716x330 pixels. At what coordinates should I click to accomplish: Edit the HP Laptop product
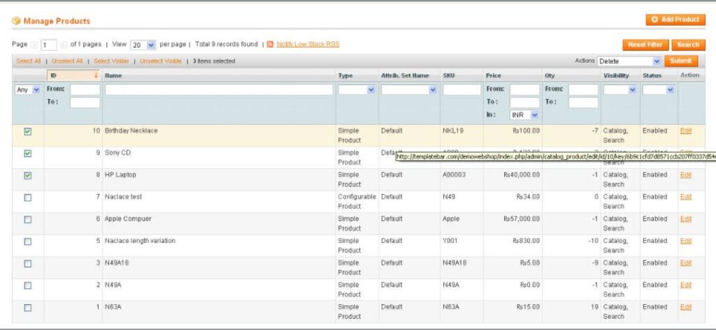point(685,175)
